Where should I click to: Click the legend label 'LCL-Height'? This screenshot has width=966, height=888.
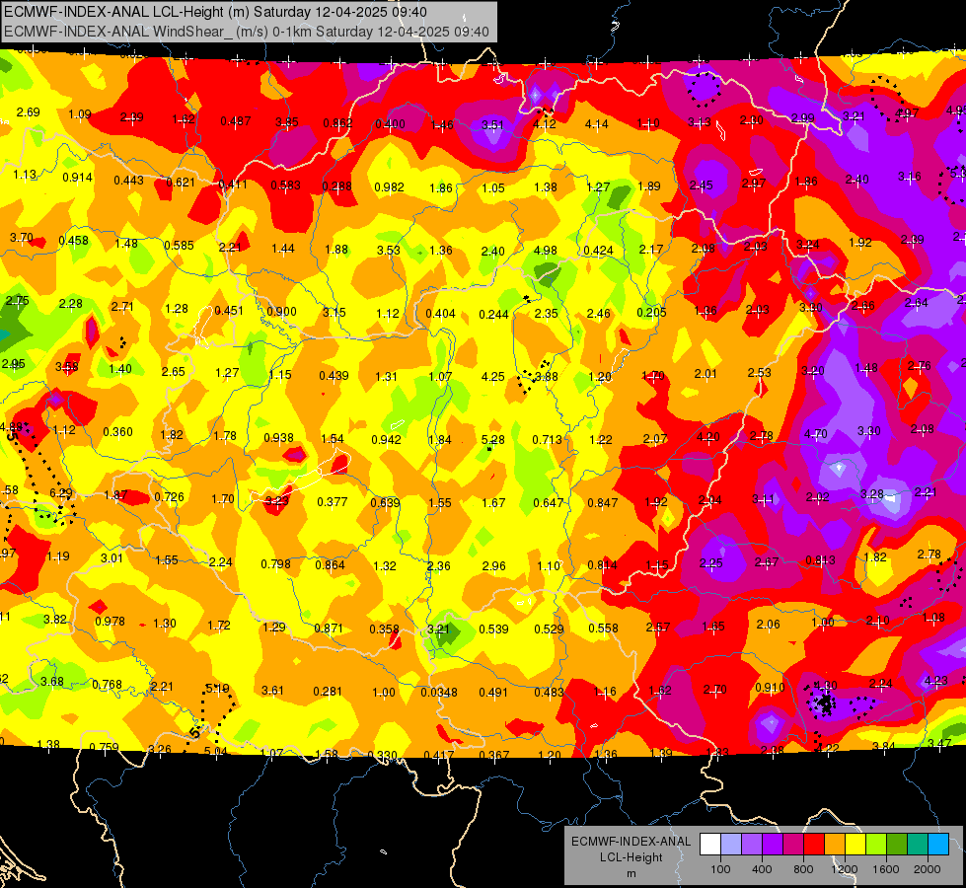tap(631, 857)
